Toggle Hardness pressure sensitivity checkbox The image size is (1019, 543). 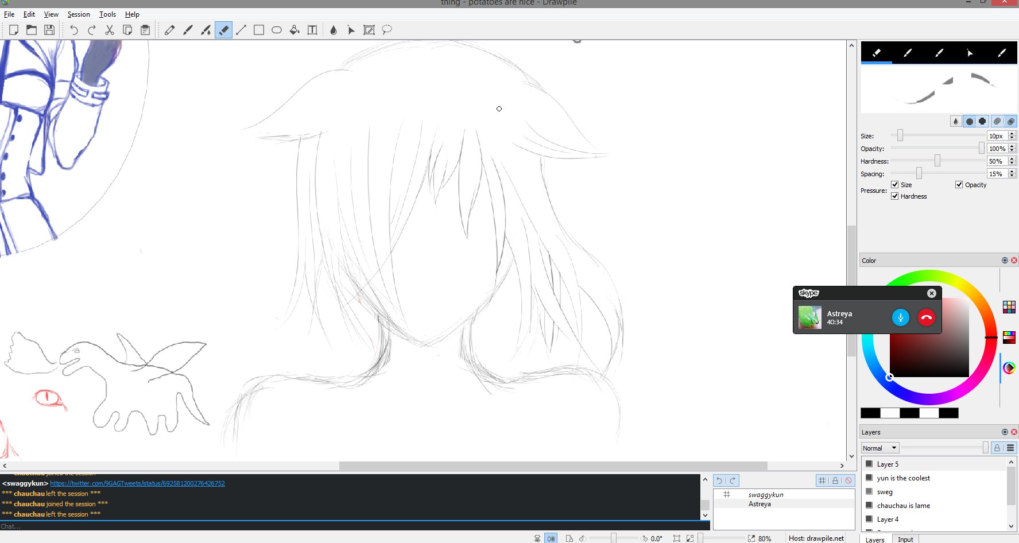pyautogui.click(x=895, y=196)
